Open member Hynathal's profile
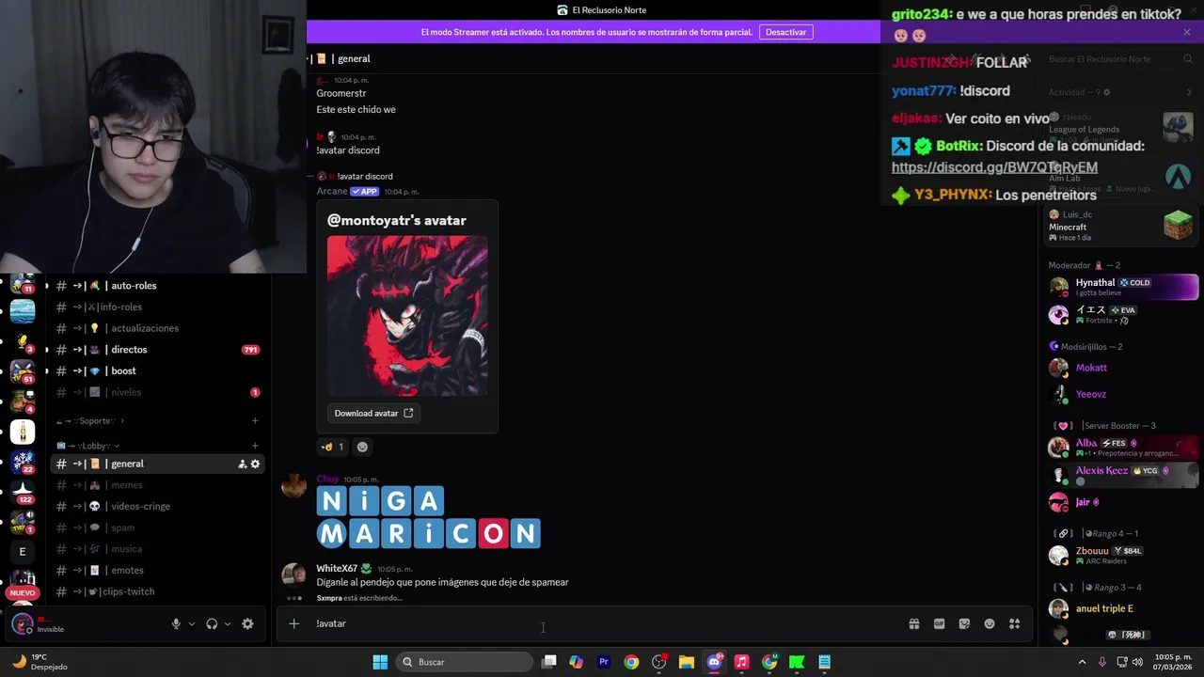Viewport: 1204px width, 677px height. point(1123,287)
